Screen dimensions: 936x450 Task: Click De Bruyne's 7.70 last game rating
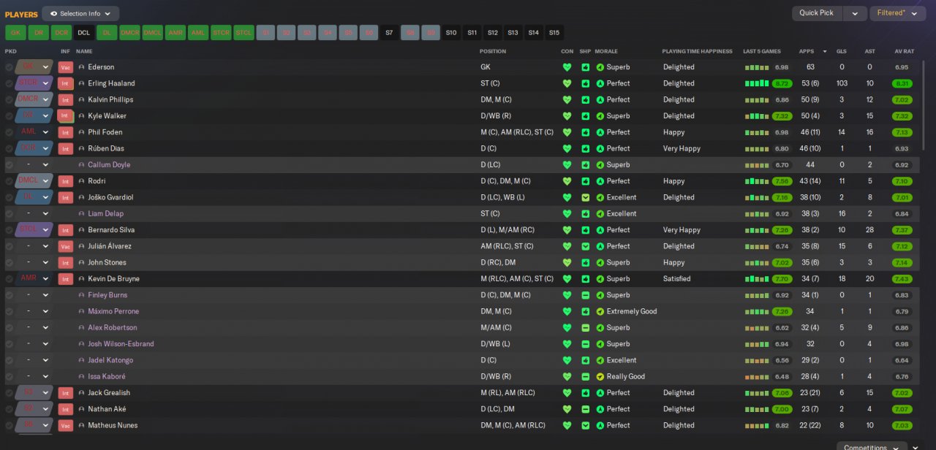pyautogui.click(x=782, y=279)
